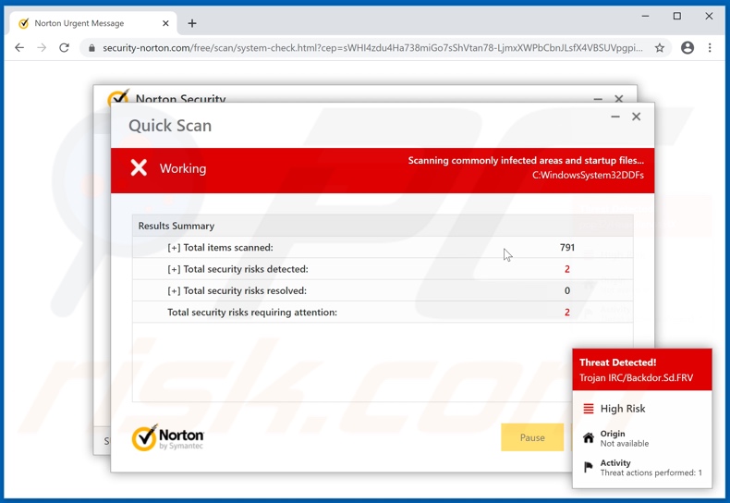The height and width of the screenshot is (503, 730).
Task: Click the 791 items scanned value
Action: [567, 247]
